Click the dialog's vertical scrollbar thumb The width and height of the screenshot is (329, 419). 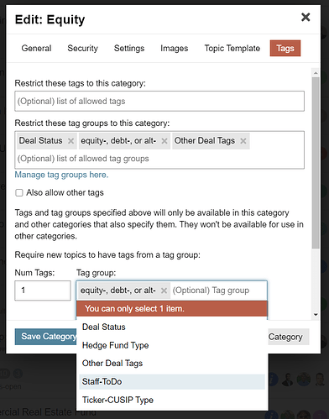[x=316, y=163]
